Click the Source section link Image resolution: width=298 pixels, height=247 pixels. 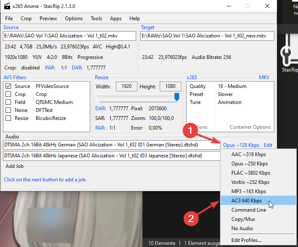pos(11,27)
